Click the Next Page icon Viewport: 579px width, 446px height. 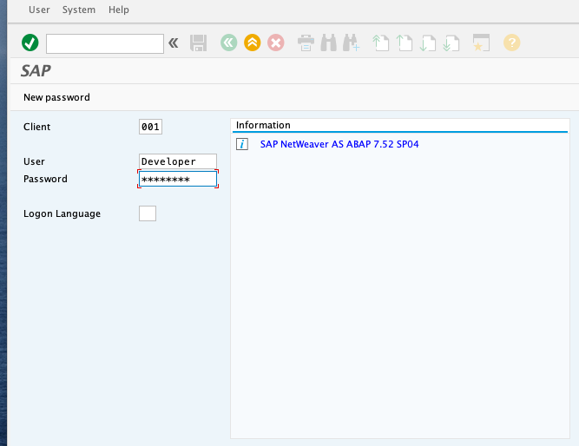coord(428,43)
